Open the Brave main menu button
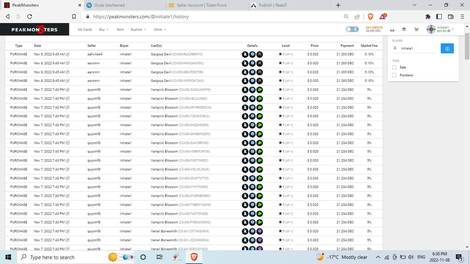470x264 pixels. 462,16
